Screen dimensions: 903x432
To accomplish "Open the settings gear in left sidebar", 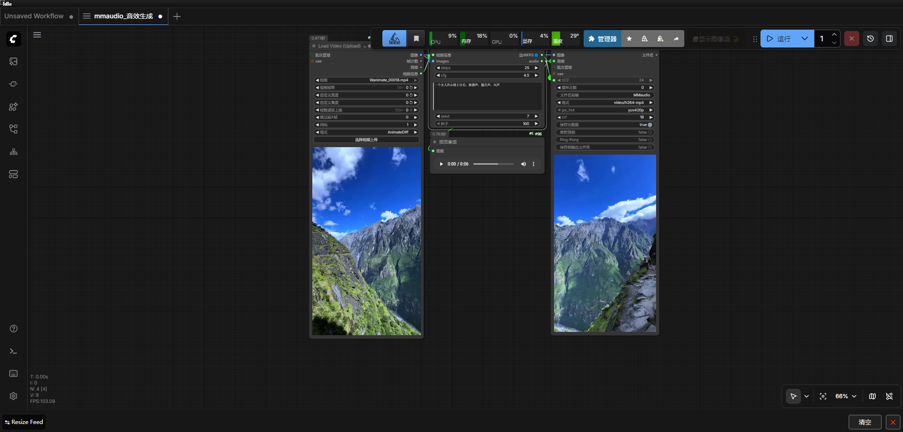I will (13, 396).
